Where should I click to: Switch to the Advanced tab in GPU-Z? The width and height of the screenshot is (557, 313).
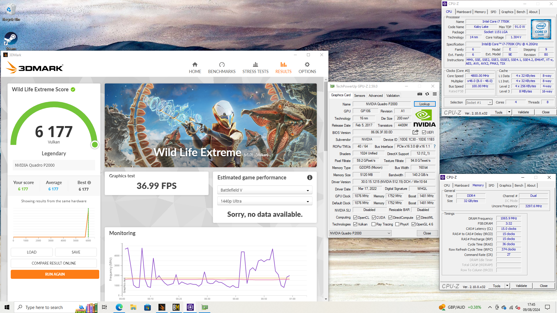[376, 95]
